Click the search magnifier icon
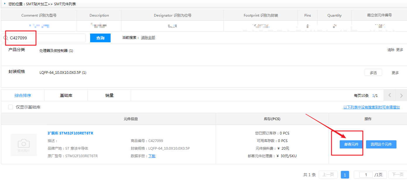The width and height of the screenshot is (407, 182). point(6,38)
